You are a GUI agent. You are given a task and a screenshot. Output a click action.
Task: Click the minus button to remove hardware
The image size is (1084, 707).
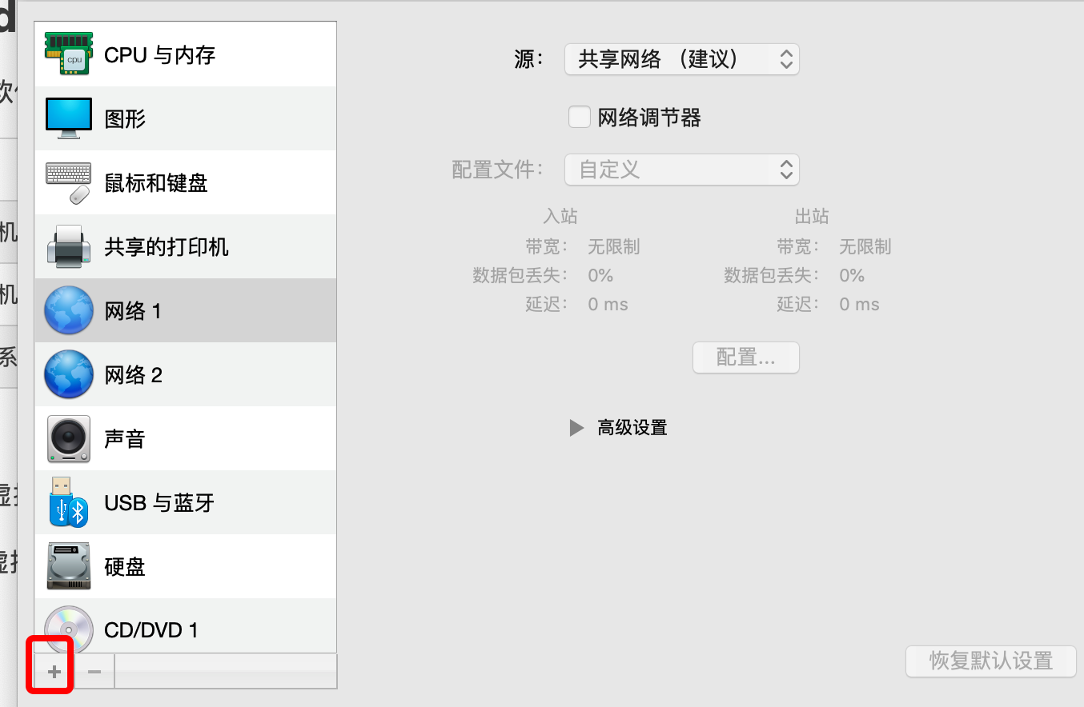coord(93,671)
